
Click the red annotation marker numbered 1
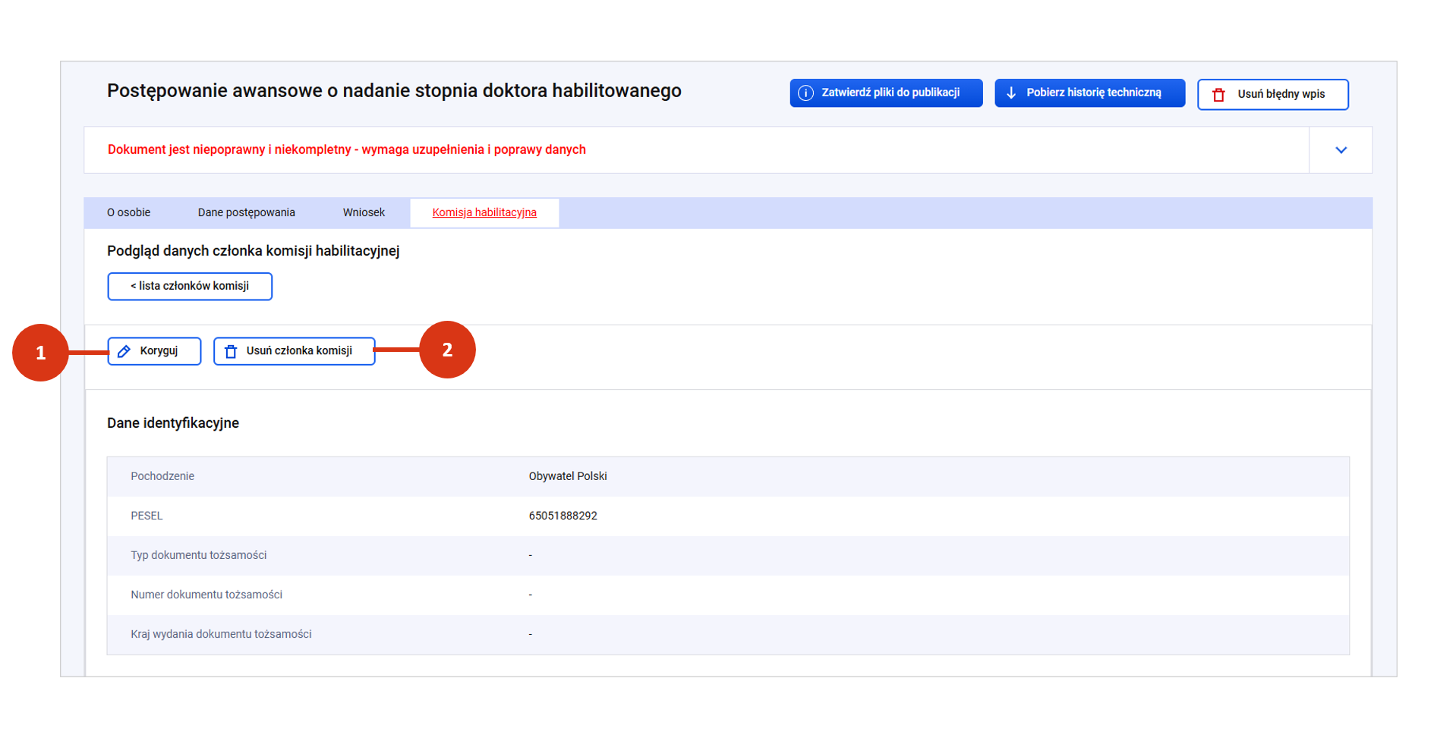[x=40, y=353]
